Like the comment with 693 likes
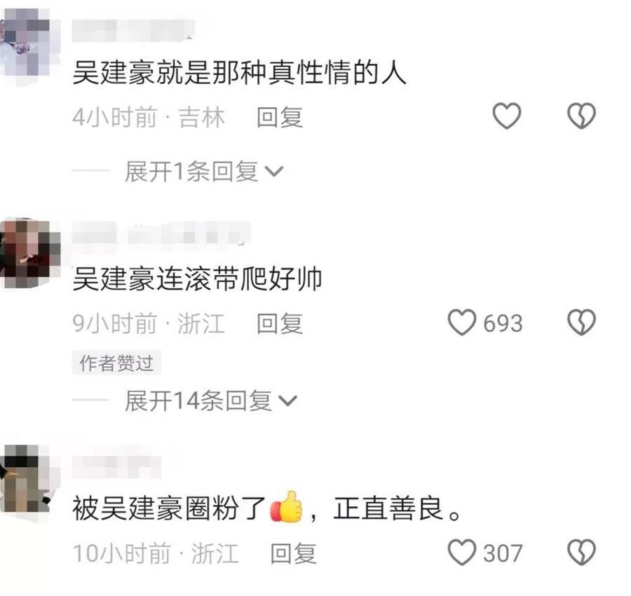 click(463, 322)
